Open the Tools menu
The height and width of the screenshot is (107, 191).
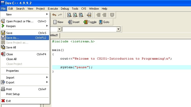point(75,9)
